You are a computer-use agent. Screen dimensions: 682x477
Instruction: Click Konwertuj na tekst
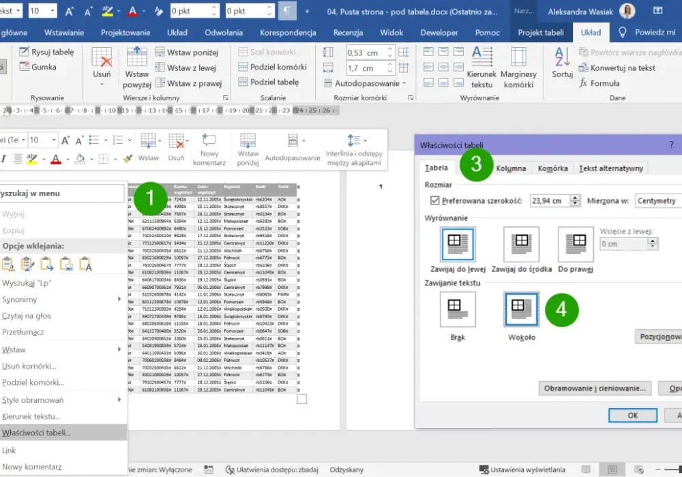click(617, 67)
